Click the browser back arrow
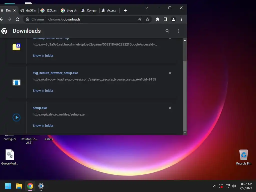 tap(2, 19)
